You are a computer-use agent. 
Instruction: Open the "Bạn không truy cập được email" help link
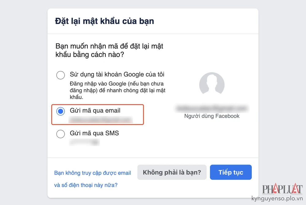[x=92, y=173]
